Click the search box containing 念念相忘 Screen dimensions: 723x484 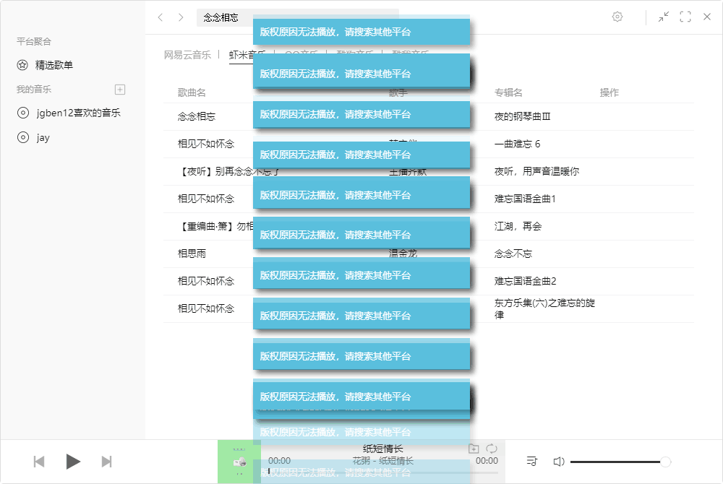[x=298, y=17]
